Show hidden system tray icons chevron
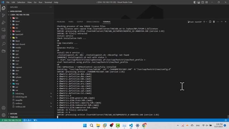 tap(178, 125)
